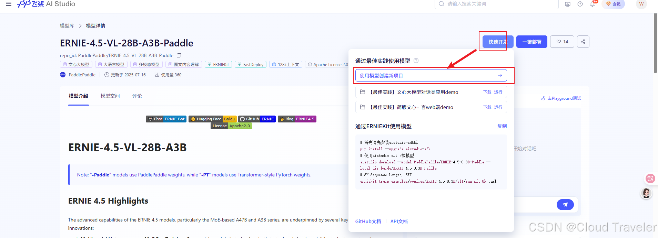
Task: Download the 简版文心一言web端demo
Action: click(487, 107)
